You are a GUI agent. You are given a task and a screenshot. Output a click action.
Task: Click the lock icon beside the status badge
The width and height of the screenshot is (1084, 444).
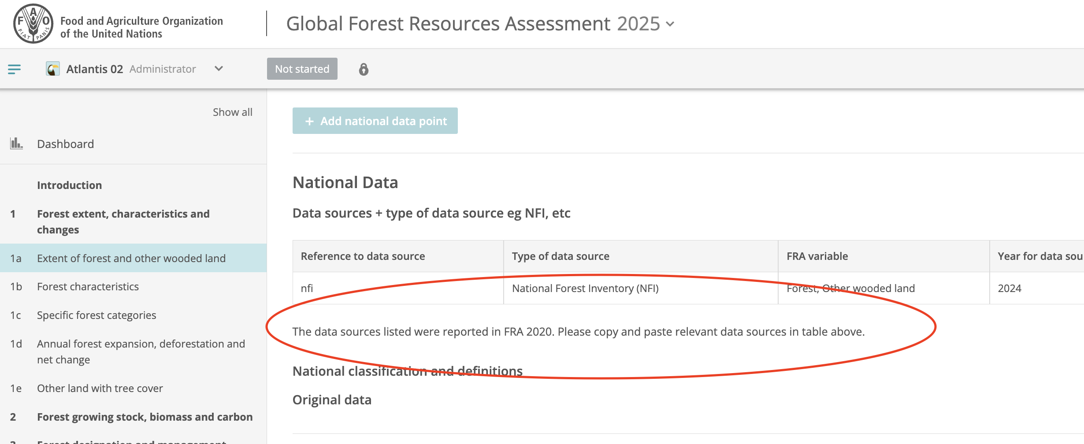pyautogui.click(x=363, y=69)
